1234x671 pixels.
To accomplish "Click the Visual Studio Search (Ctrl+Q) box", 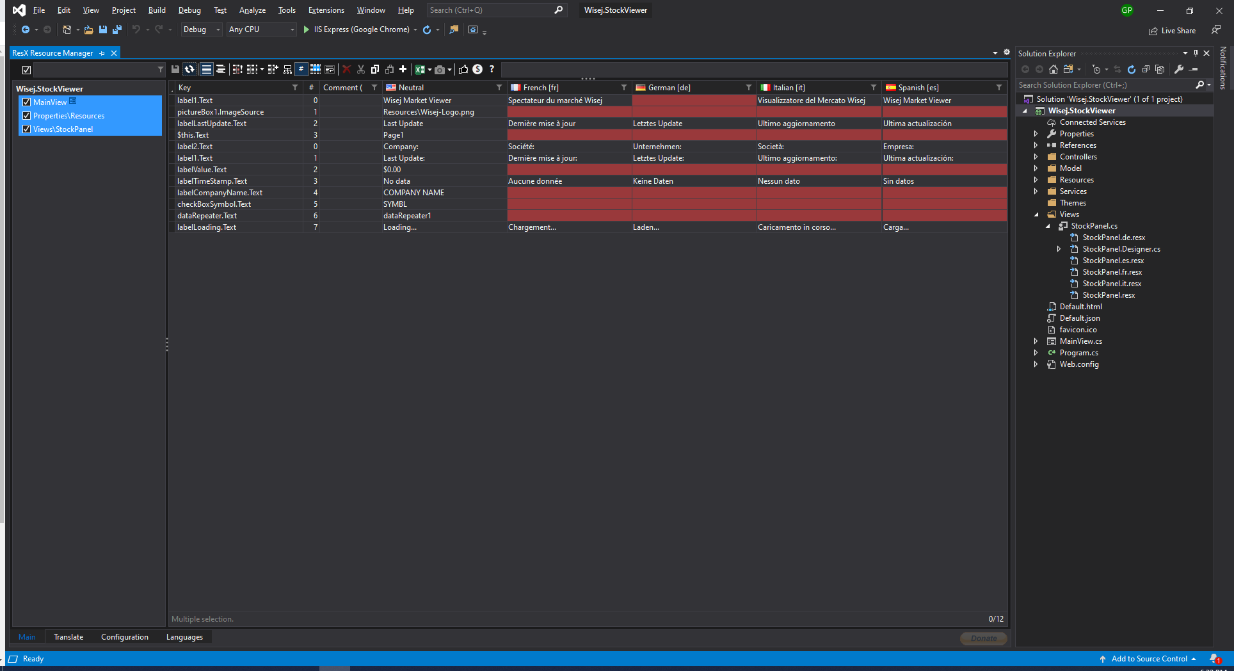I will click(x=497, y=10).
